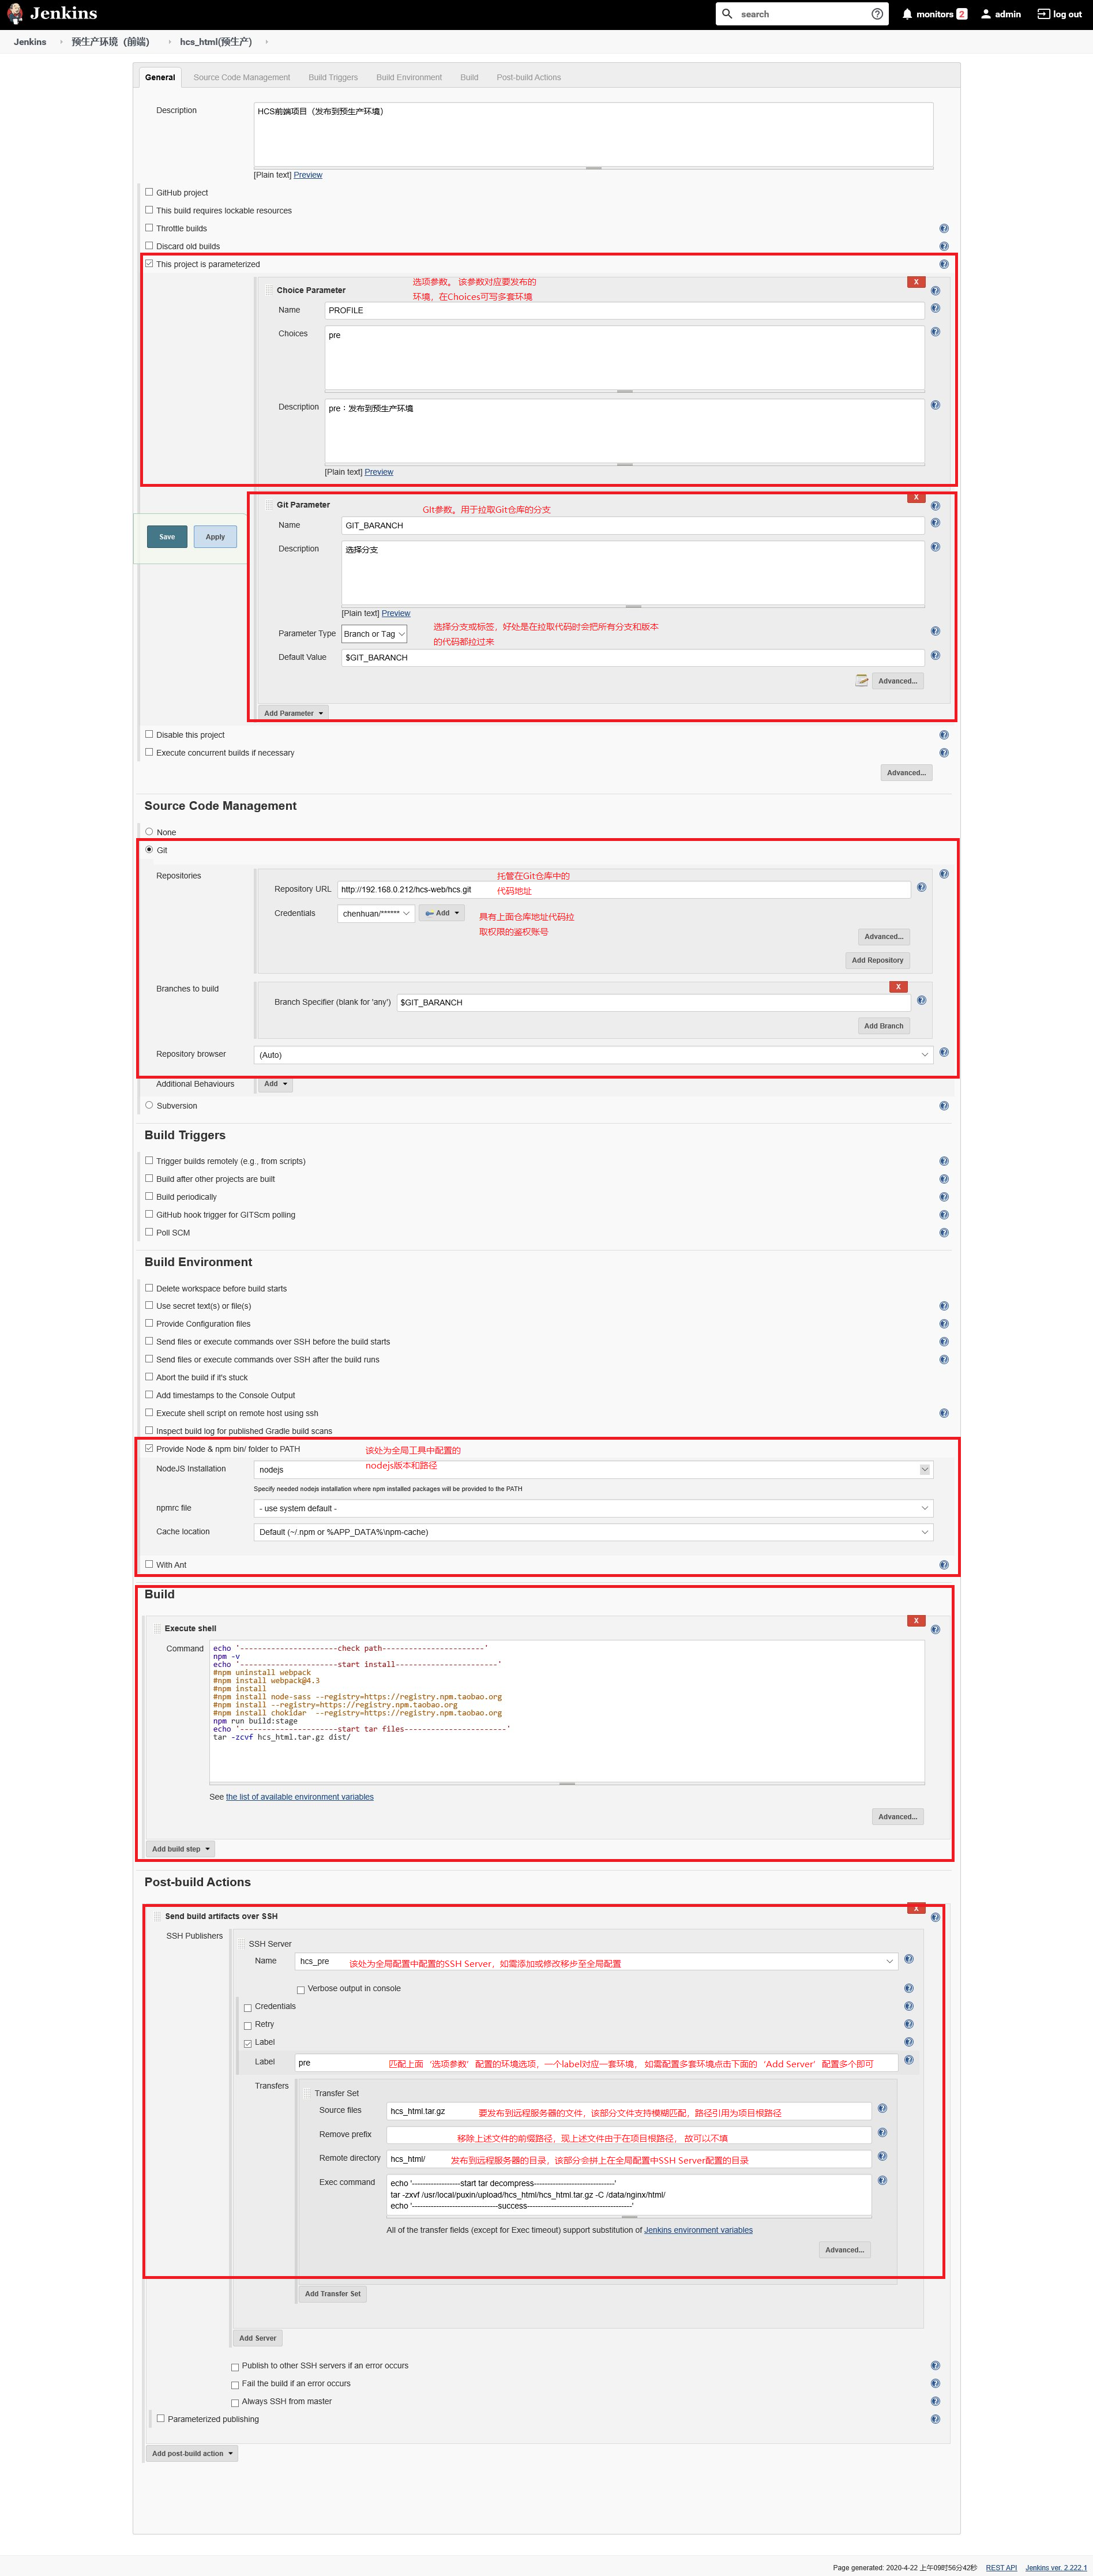This screenshot has width=1093, height=2576.
Task: Open Additional Behaviours Add dropdown
Action: pyautogui.click(x=275, y=1084)
